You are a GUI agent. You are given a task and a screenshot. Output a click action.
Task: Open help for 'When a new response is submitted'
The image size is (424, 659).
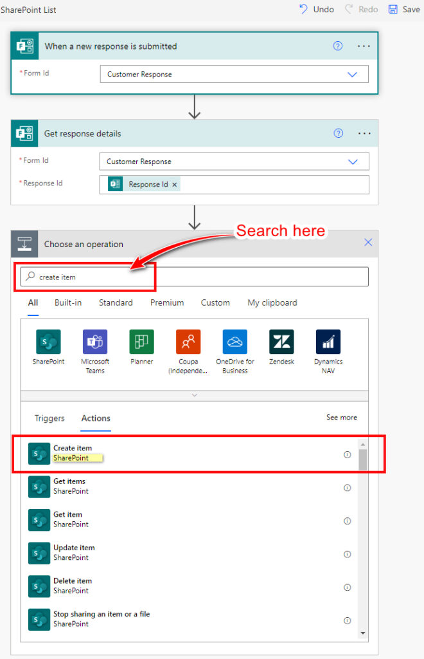[x=338, y=46]
